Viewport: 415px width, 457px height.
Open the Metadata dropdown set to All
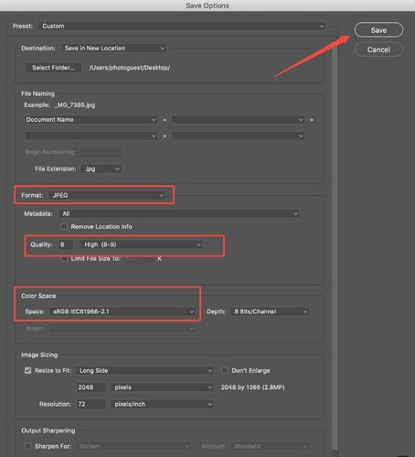(x=178, y=213)
